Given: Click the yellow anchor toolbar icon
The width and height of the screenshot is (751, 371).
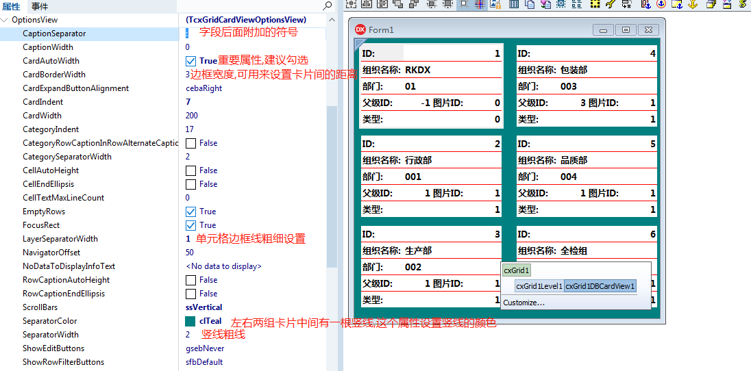Looking at the screenshot, I should pyautogui.click(x=693, y=4).
